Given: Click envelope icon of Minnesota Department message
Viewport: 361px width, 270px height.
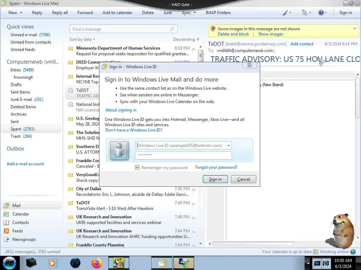Looking at the screenshot, I should pyautogui.click(x=71, y=49).
